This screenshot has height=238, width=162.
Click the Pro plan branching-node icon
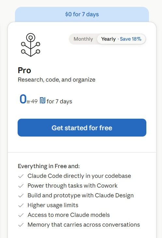[31, 45]
